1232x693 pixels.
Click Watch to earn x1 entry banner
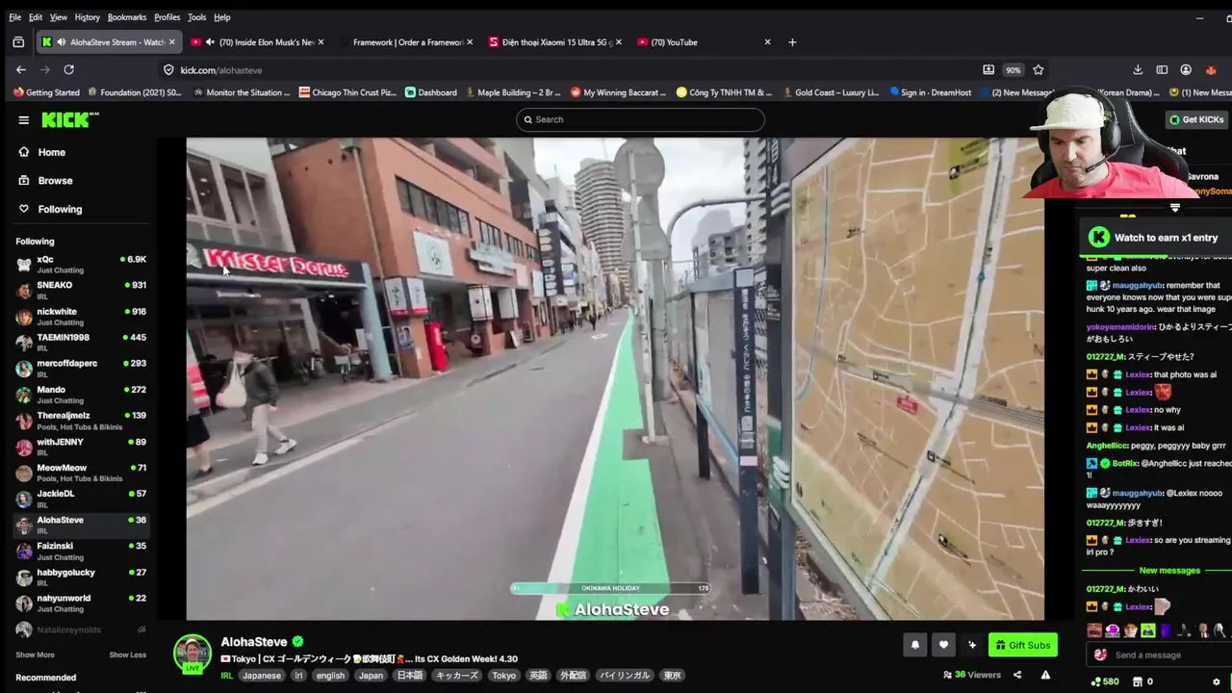(1156, 237)
